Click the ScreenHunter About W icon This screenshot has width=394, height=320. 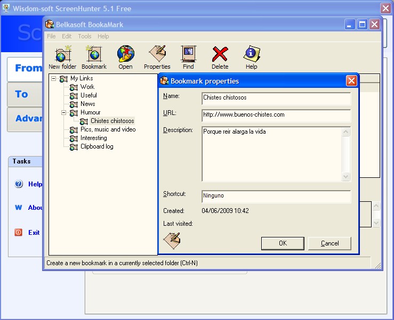pos(18,208)
